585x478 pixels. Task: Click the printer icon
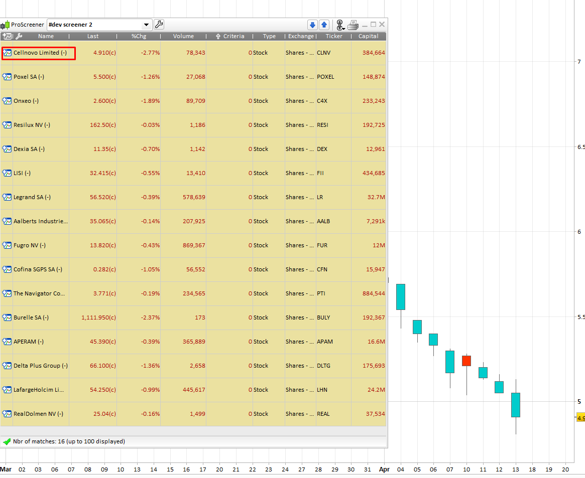coord(353,25)
